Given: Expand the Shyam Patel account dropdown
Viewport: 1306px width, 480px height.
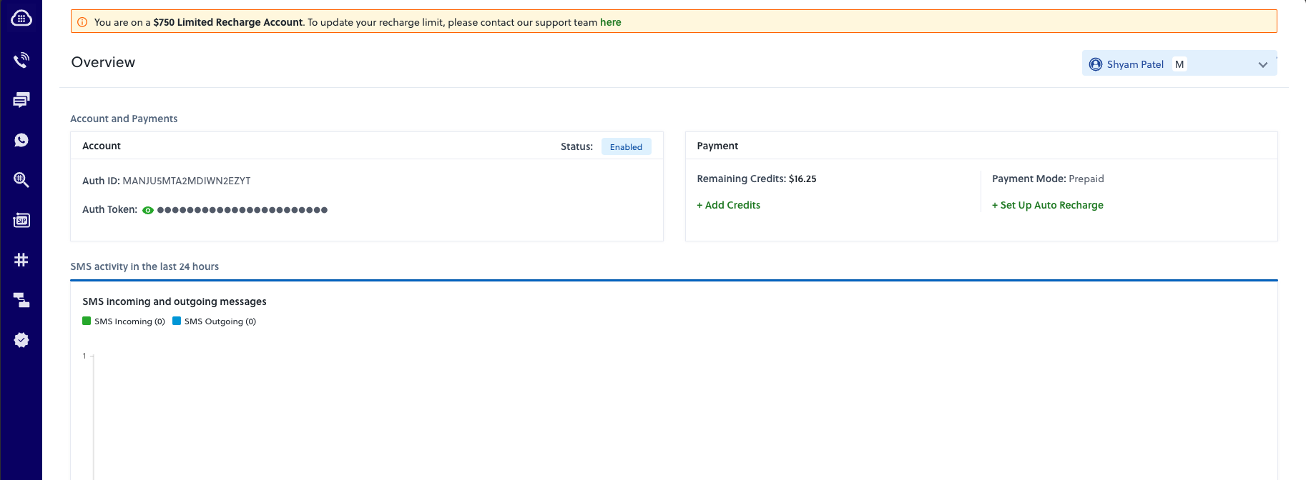Looking at the screenshot, I should 1179,64.
